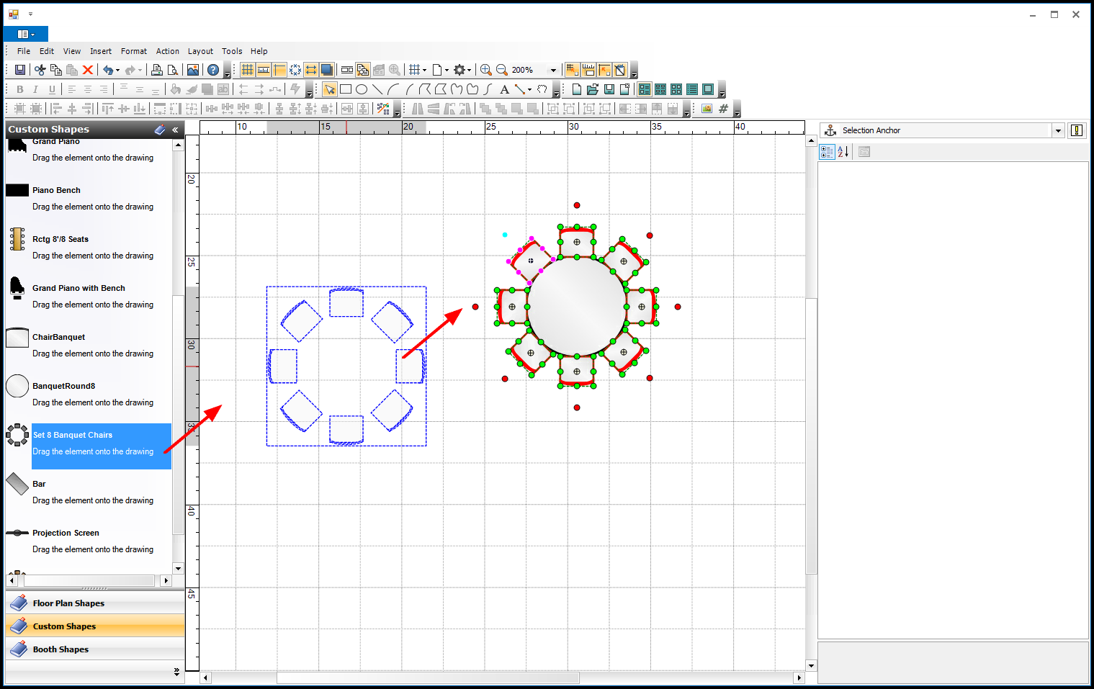Click the Open folder icon

pos(593,89)
